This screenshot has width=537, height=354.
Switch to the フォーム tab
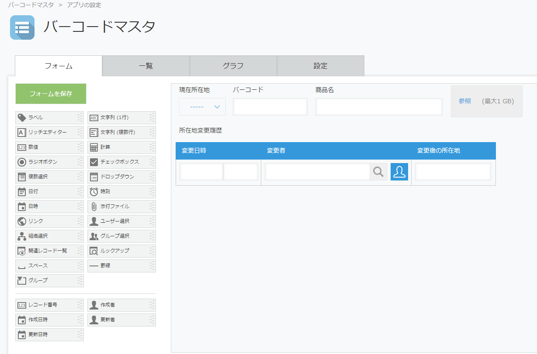(59, 66)
